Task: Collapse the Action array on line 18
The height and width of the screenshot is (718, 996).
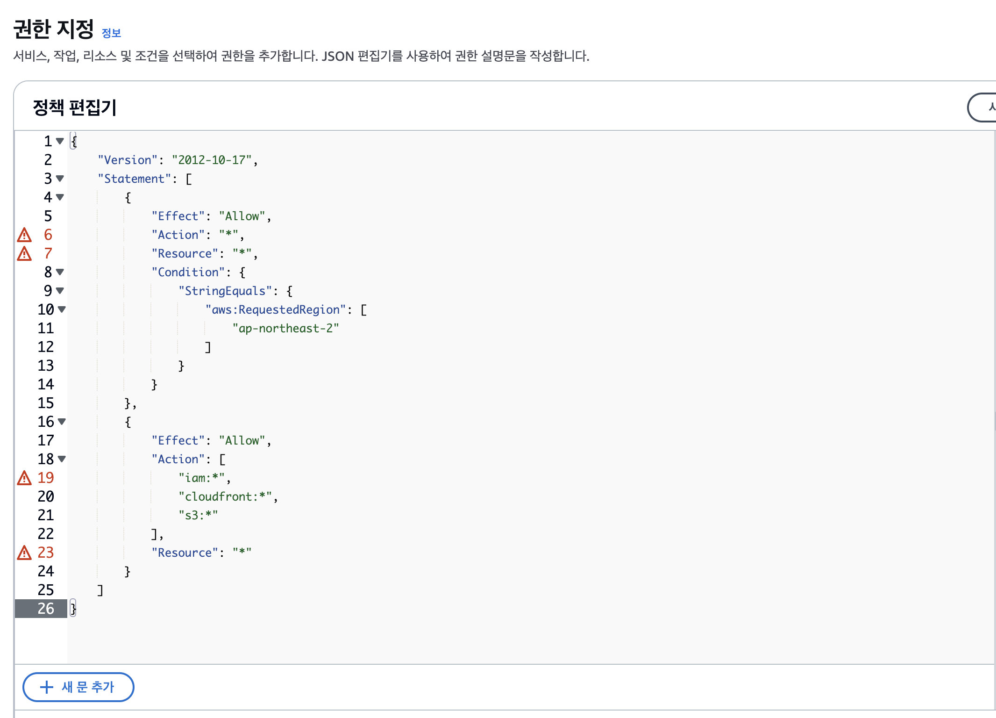Action: tap(62, 459)
